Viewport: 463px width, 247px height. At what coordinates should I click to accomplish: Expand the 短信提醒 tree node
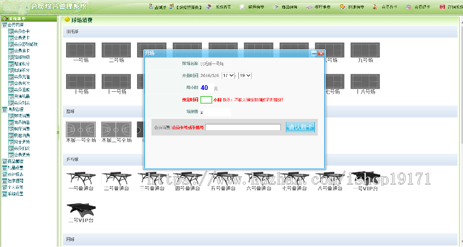4,180
